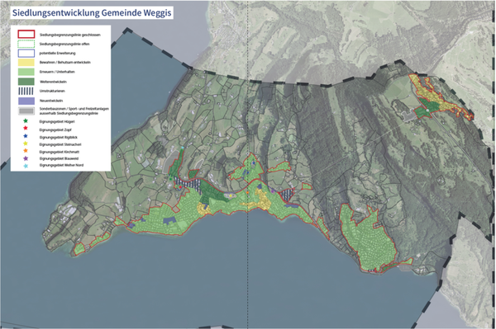The width and height of the screenshot is (496, 329).
Task: Click legend text Siedlungsbegrenzungslinie geschlossen
Action: click(70, 35)
